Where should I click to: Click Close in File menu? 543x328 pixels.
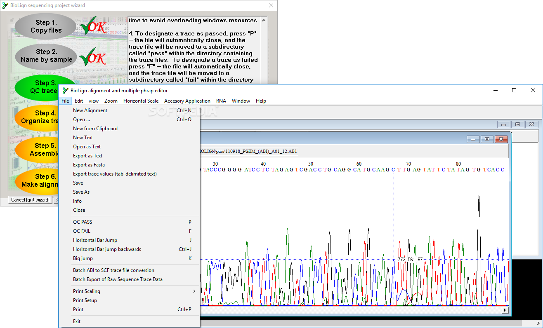130,210
